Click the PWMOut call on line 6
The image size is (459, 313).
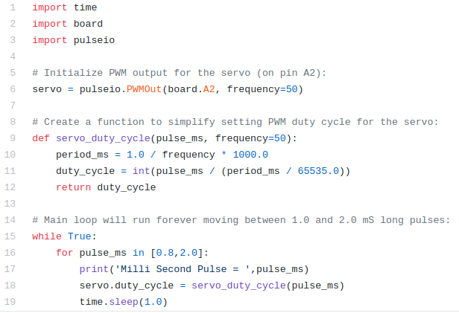pos(144,89)
